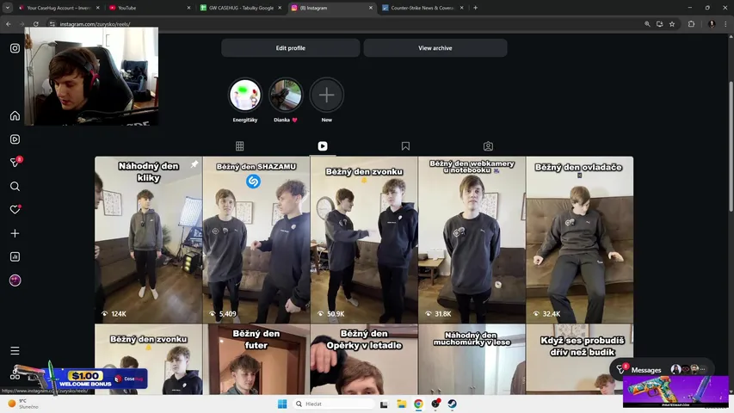Image resolution: width=734 pixels, height=413 pixels.
Task: Click the taskbar Hledat search box
Action: [x=334, y=404]
